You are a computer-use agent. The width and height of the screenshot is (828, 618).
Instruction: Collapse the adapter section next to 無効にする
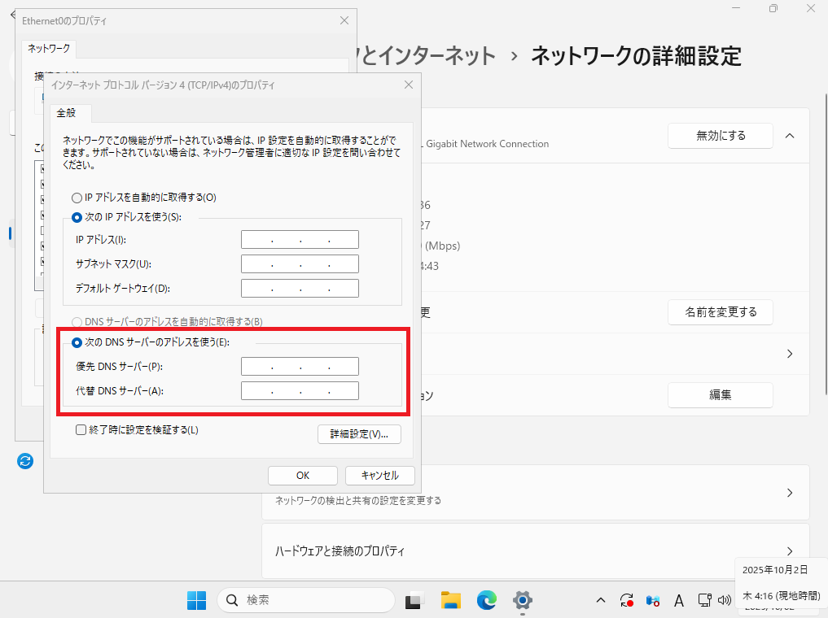click(789, 136)
